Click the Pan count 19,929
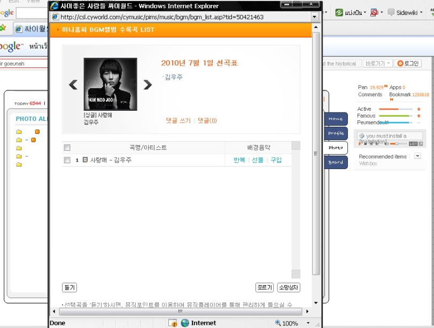Screen dimensions: 434x328 (x=377, y=87)
